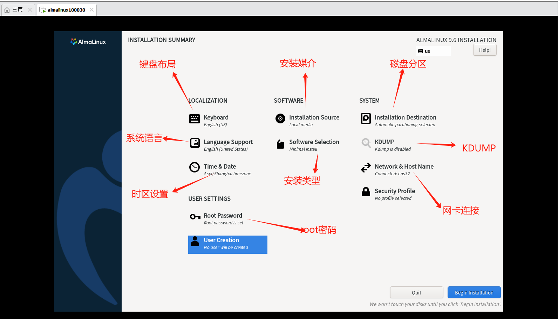Click the Quit button
Viewport: 558px width, 319px height.
click(416, 292)
